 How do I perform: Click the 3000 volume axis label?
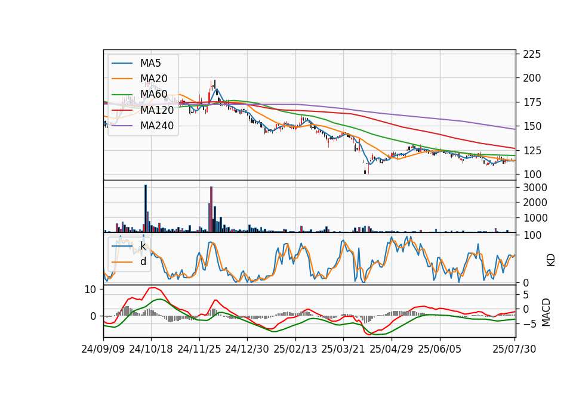point(535,188)
